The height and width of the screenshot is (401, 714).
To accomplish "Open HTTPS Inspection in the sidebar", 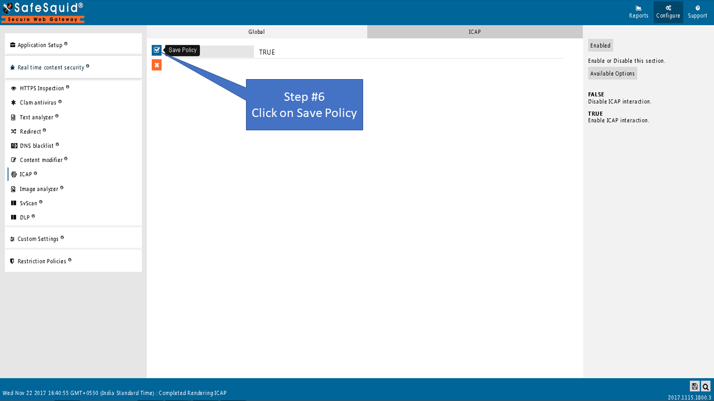I will [x=42, y=88].
